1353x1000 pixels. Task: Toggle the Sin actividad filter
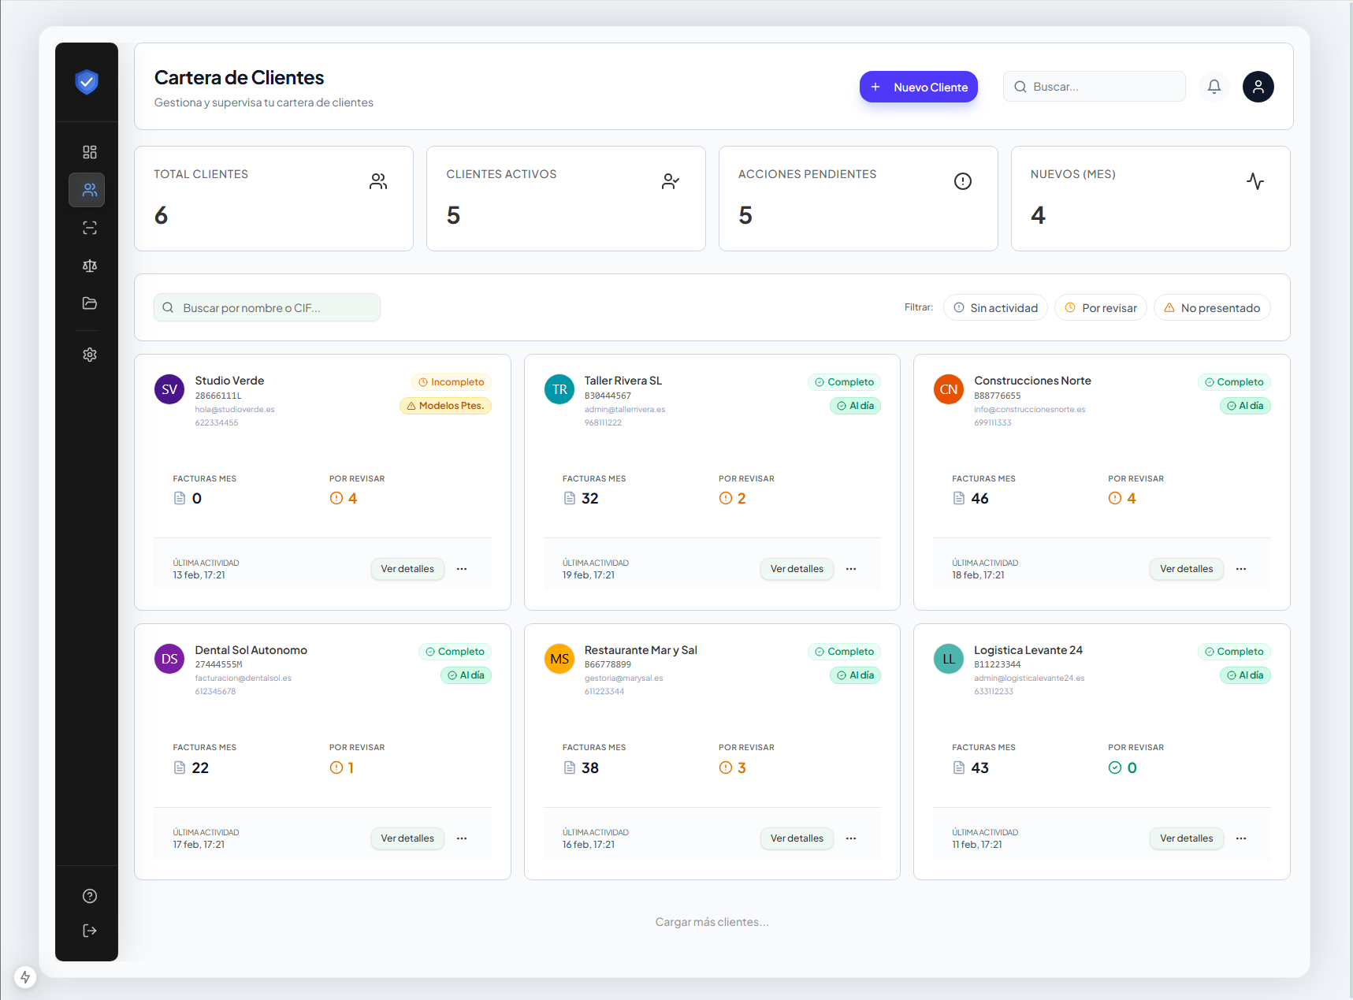pyautogui.click(x=995, y=308)
